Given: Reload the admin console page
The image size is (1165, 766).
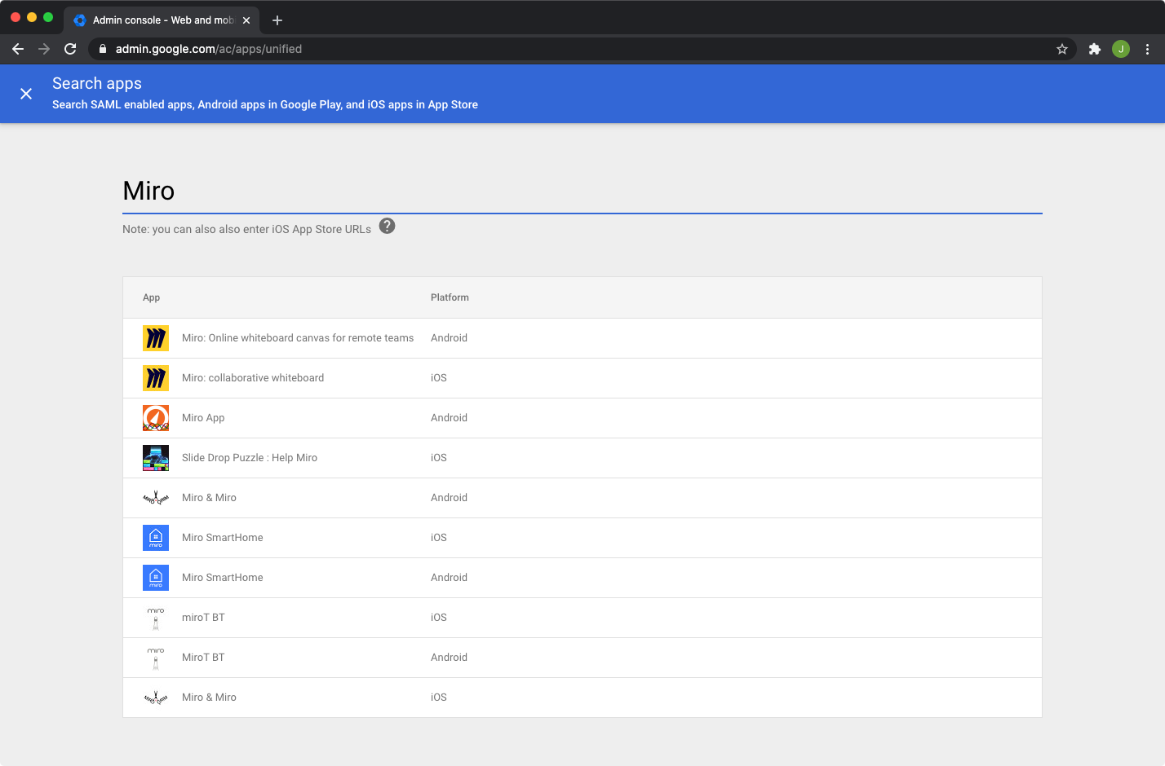Looking at the screenshot, I should click(70, 49).
